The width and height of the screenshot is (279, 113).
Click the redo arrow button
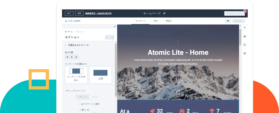112,37
